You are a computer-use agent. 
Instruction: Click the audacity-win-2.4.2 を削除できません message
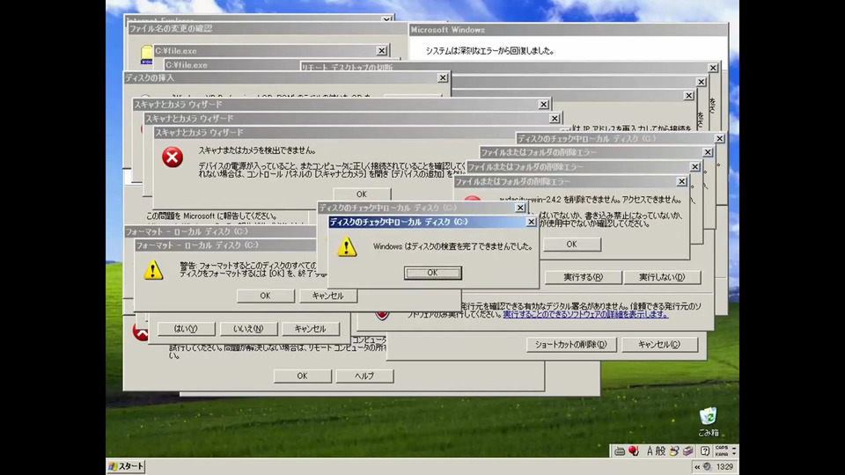pyautogui.click(x=590, y=200)
